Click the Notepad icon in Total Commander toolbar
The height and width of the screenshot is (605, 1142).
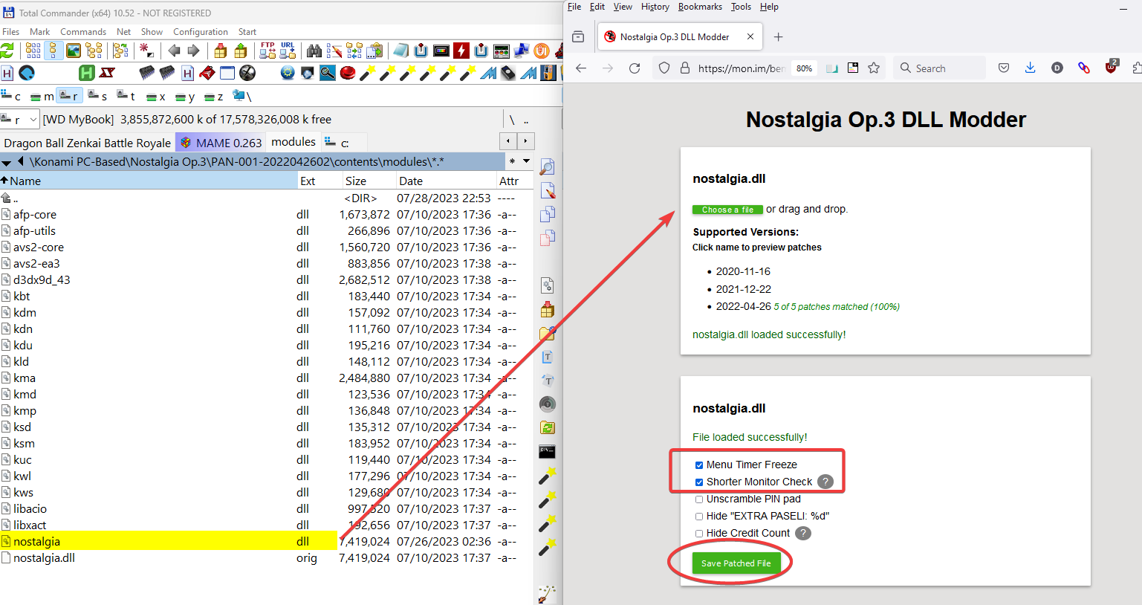pos(401,51)
